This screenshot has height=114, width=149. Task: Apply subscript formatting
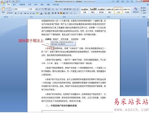point(28,13)
